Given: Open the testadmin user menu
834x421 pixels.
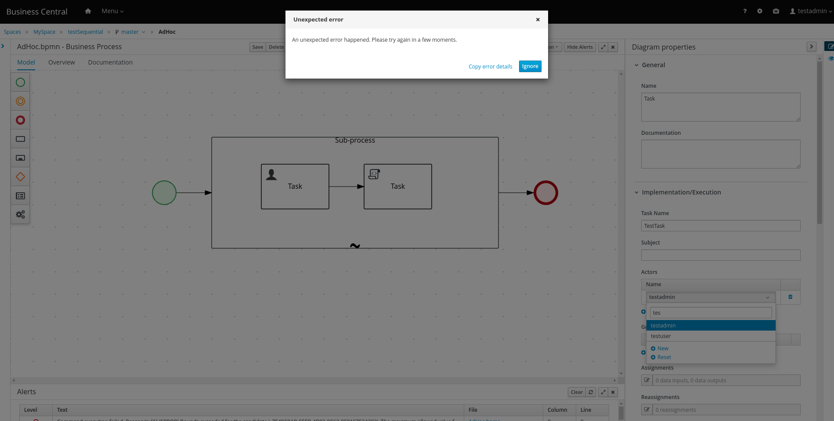Looking at the screenshot, I should 811,11.
